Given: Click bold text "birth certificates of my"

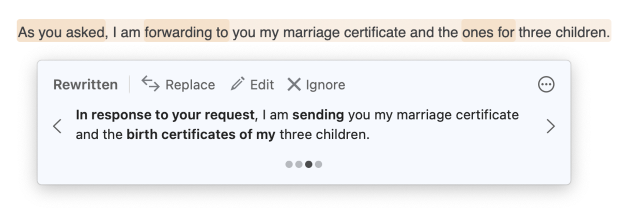Looking at the screenshot, I should (x=200, y=135).
